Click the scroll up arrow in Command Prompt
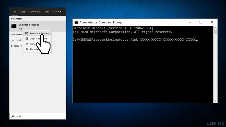The width and height of the screenshot is (226, 127). tap(215, 28)
